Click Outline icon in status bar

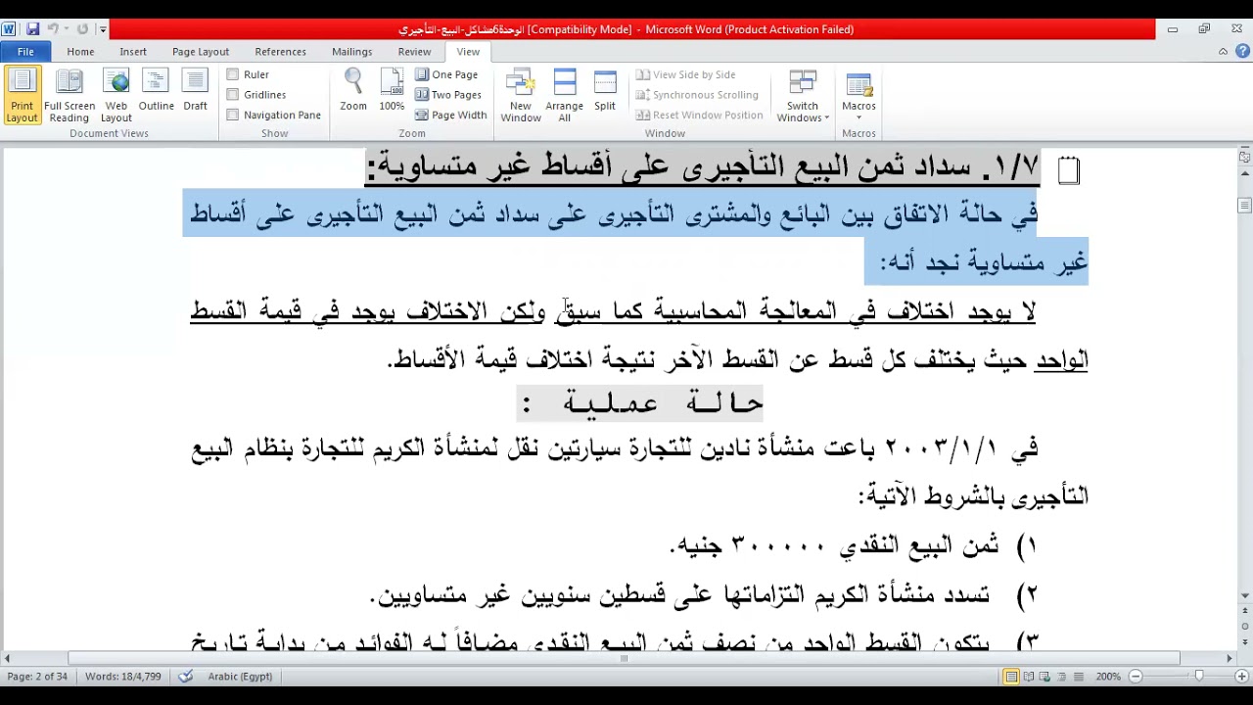tap(1062, 677)
